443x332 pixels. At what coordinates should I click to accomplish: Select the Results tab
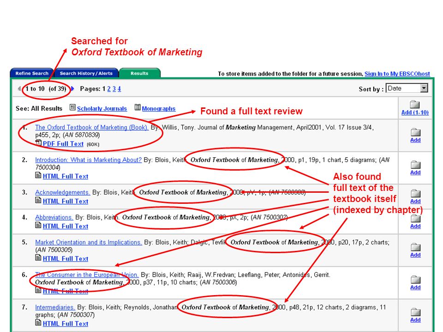click(x=139, y=73)
